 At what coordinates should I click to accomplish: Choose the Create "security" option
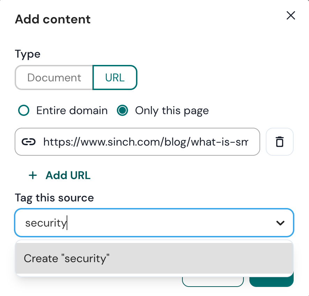tap(154, 258)
